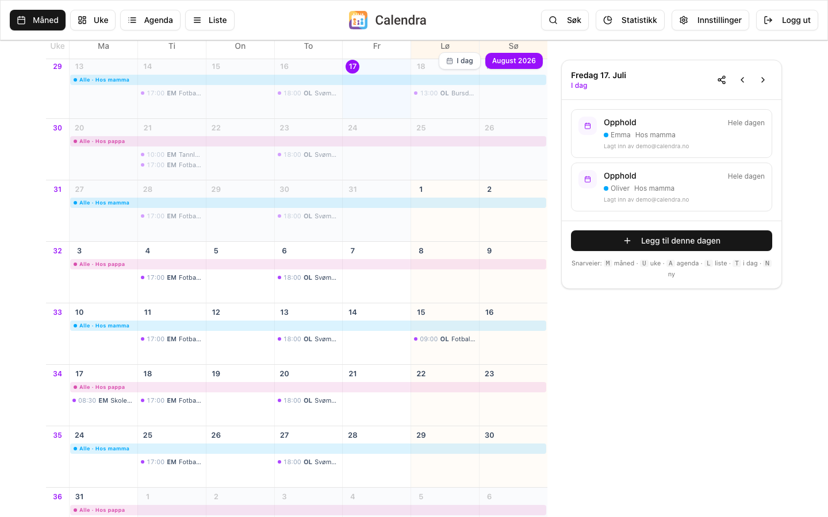Image resolution: width=828 pixels, height=517 pixels.
Task: Open week 29 number
Action: (57, 67)
